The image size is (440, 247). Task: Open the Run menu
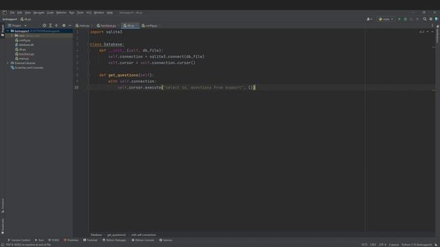tap(71, 12)
